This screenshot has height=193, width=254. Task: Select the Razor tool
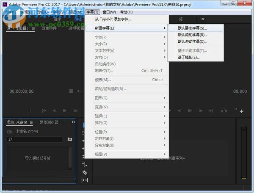[x=85, y=172]
